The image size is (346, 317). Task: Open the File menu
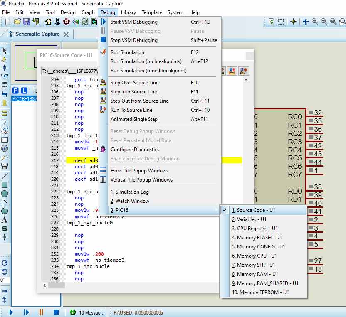point(6,12)
